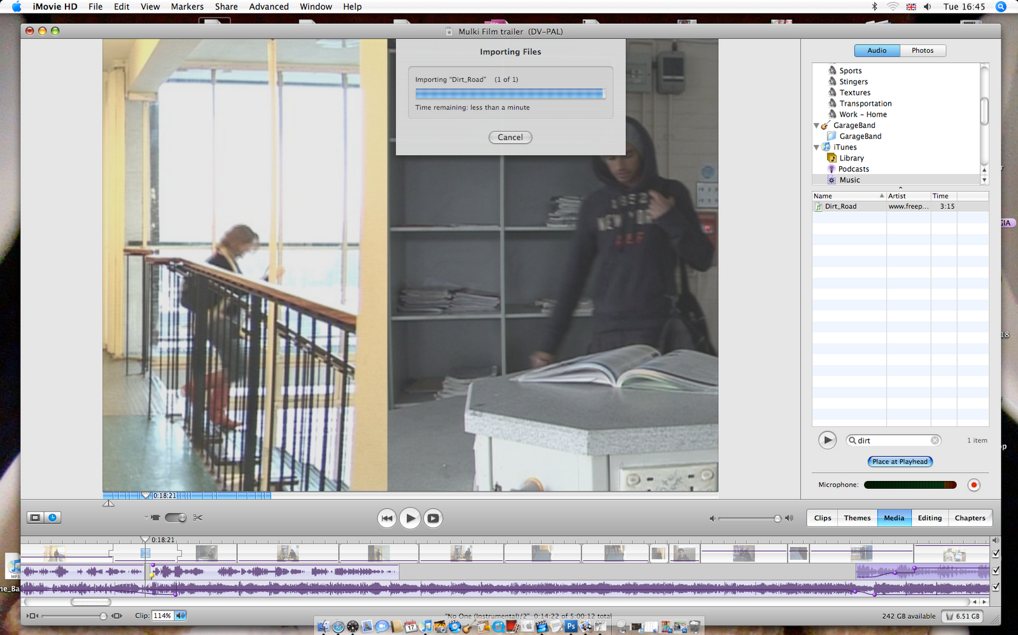Sort the list by Name column

click(849, 196)
